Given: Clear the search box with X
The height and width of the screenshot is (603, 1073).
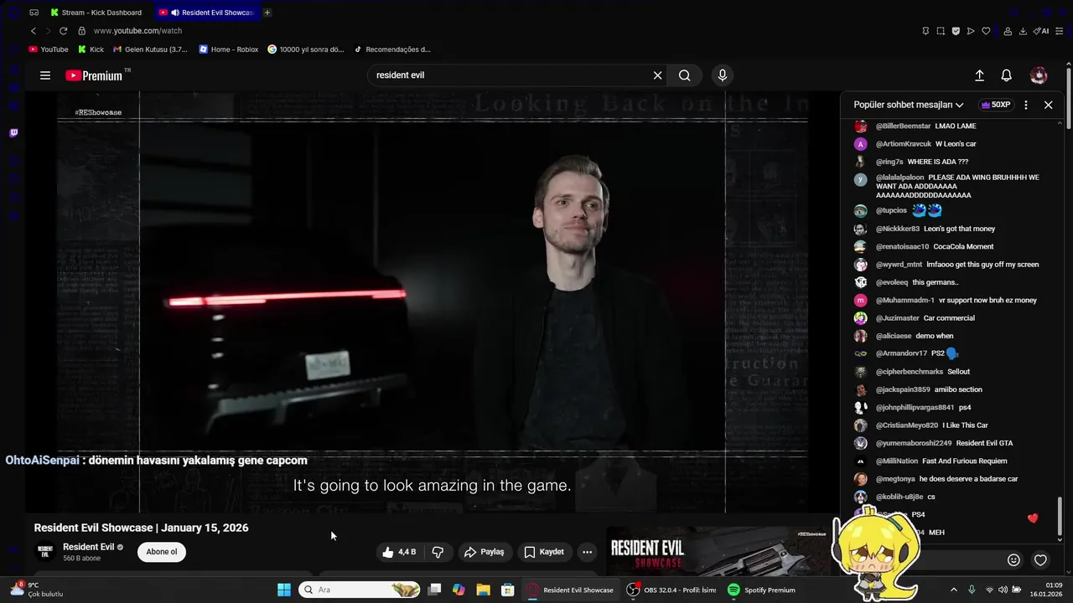Looking at the screenshot, I should (x=658, y=75).
